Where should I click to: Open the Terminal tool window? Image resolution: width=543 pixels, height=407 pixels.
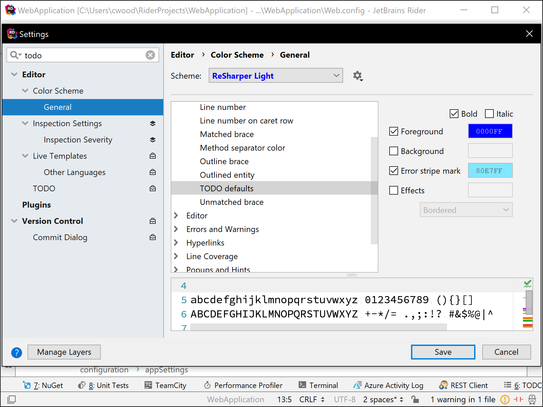[318, 385]
